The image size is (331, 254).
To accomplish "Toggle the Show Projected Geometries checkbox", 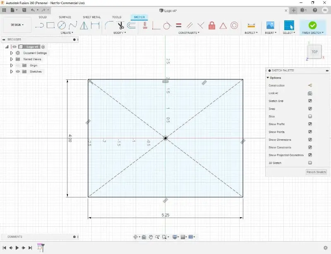I will 310,155.
